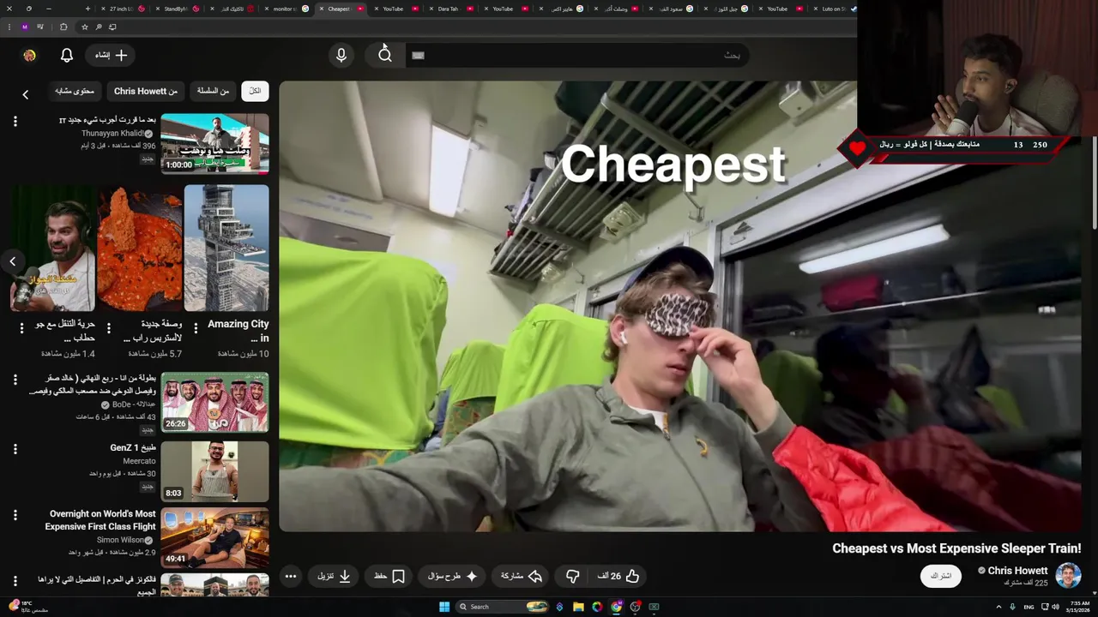
Task: Open the Thunayyan Khalid 1:00:00 video thumbnail
Action: pyautogui.click(x=214, y=143)
